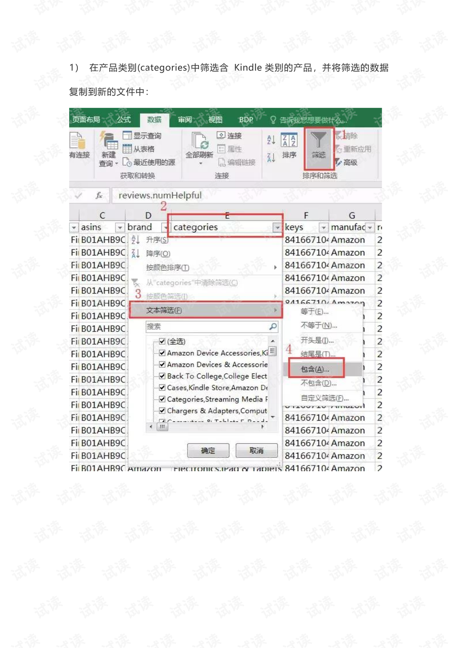This screenshot has height=648, width=458.
Task: Click Properties (属性) icon in ribbon
Action: 221,149
